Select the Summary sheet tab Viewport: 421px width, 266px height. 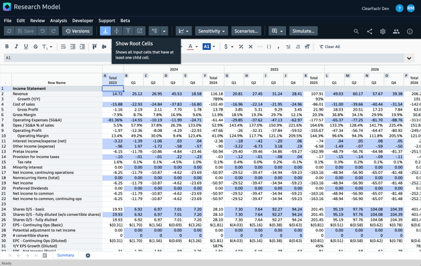65,255
